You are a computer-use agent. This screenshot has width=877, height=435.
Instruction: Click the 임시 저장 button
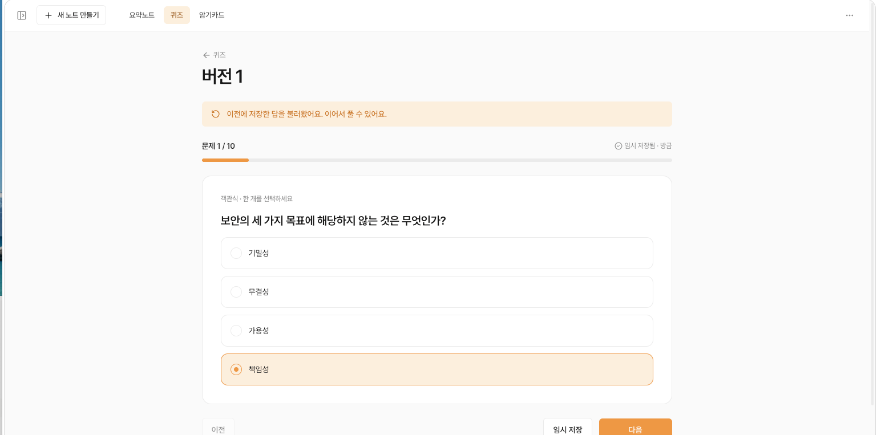pyautogui.click(x=568, y=428)
